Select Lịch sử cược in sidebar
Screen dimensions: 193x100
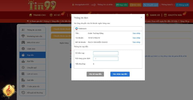pos(32,74)
